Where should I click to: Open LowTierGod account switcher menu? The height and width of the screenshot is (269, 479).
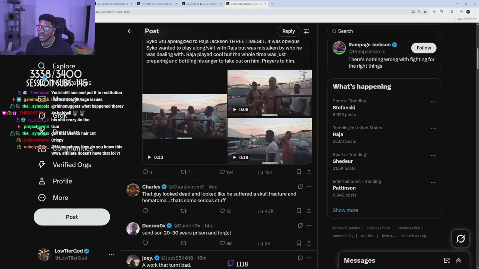tap(111, 254)
